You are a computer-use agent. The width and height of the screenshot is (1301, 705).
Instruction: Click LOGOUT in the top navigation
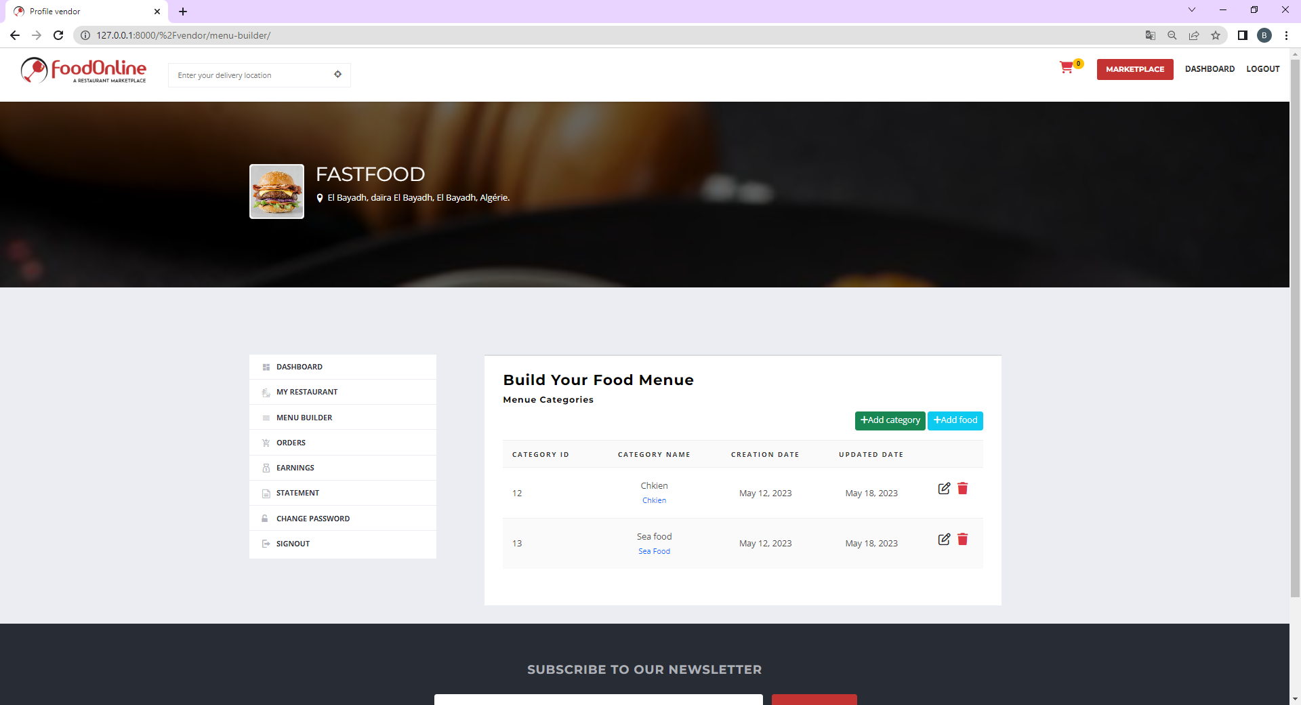pyautogui.click(x=1262, y=69)
